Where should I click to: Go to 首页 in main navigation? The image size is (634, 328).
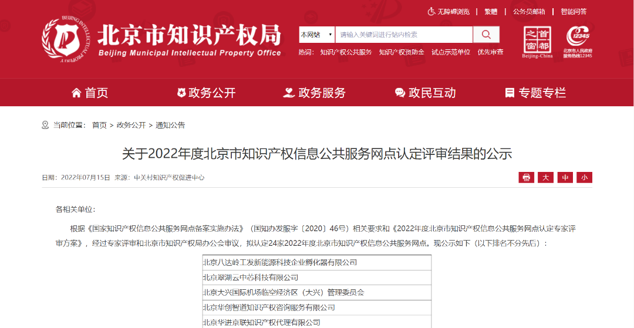tap(90, 93)
